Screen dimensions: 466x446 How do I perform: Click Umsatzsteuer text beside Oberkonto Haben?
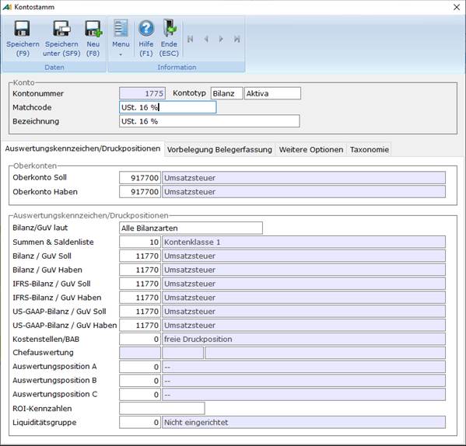pos(190,192)
